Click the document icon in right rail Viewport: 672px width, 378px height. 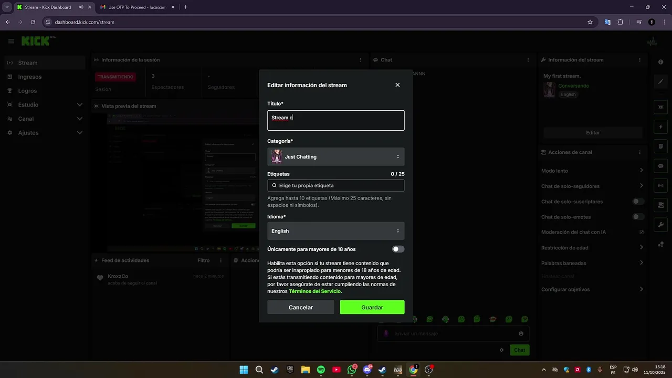(660, 146)
